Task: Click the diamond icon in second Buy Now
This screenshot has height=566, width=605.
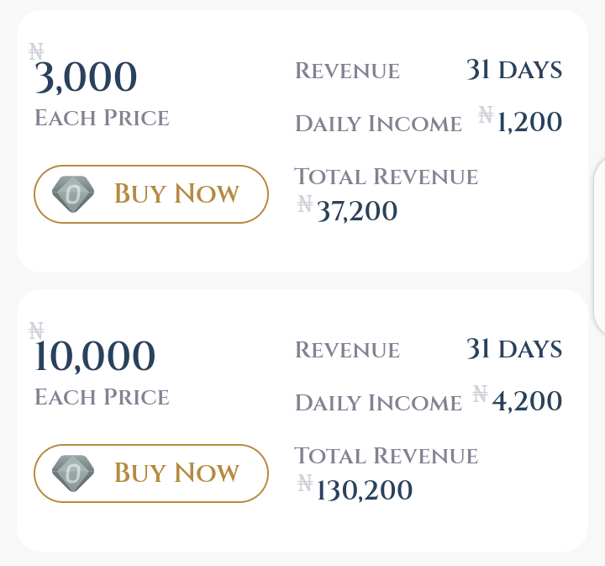Action: tap(73, 473)
